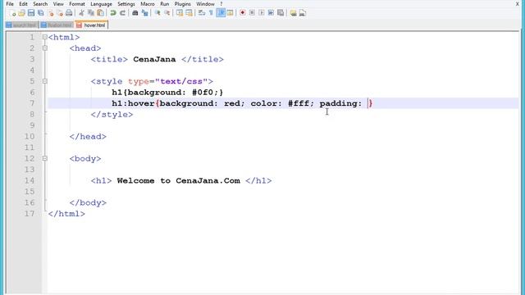Click the word red on line 7

point(232,103)
